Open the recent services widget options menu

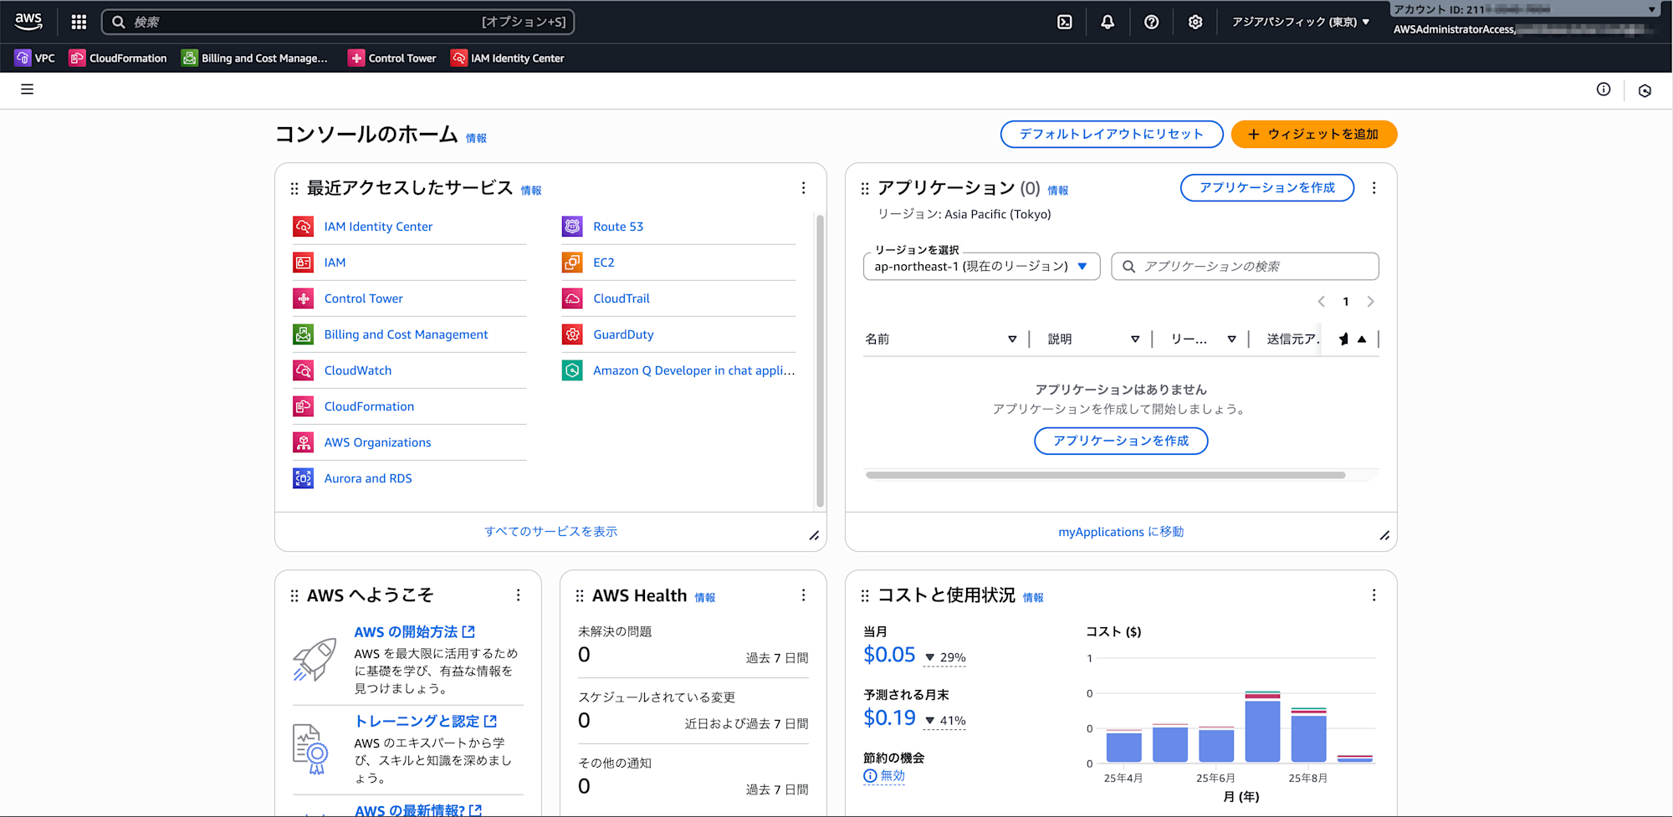click(x=803, y=188)
